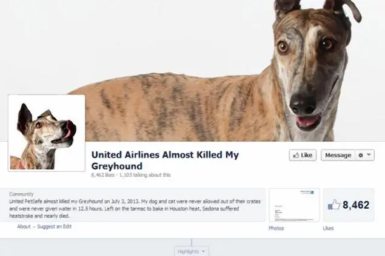Image resolution: width=385 pixels, height=256 pixels.
Task: Click the 8,462 likes count text
Action: click(103, 175)
